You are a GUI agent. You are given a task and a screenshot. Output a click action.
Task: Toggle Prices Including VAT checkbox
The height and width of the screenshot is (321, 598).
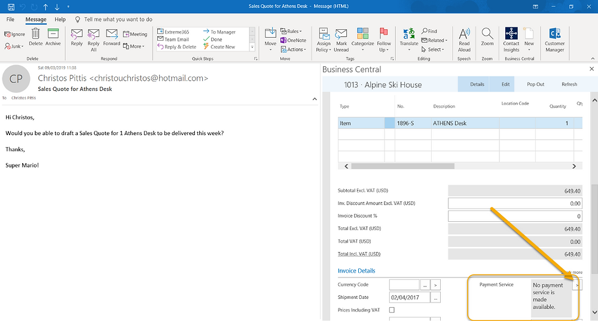click(392, 310)
